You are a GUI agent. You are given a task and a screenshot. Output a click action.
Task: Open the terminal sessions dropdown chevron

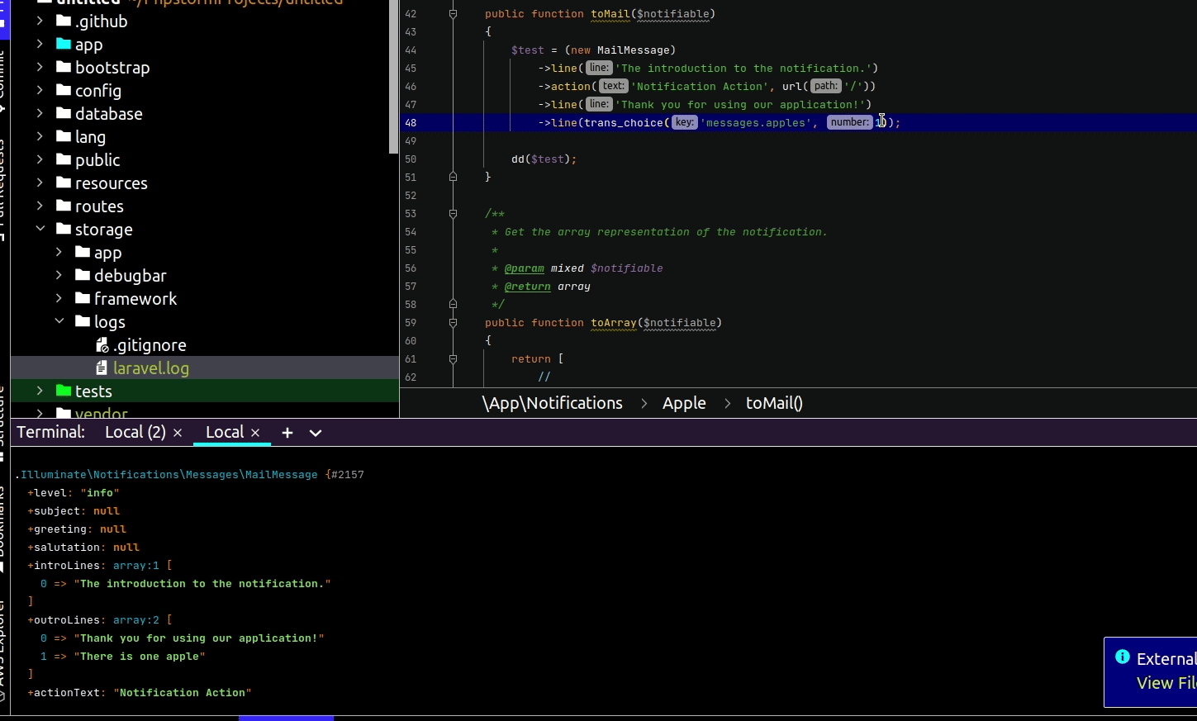[x=315, y=432]
